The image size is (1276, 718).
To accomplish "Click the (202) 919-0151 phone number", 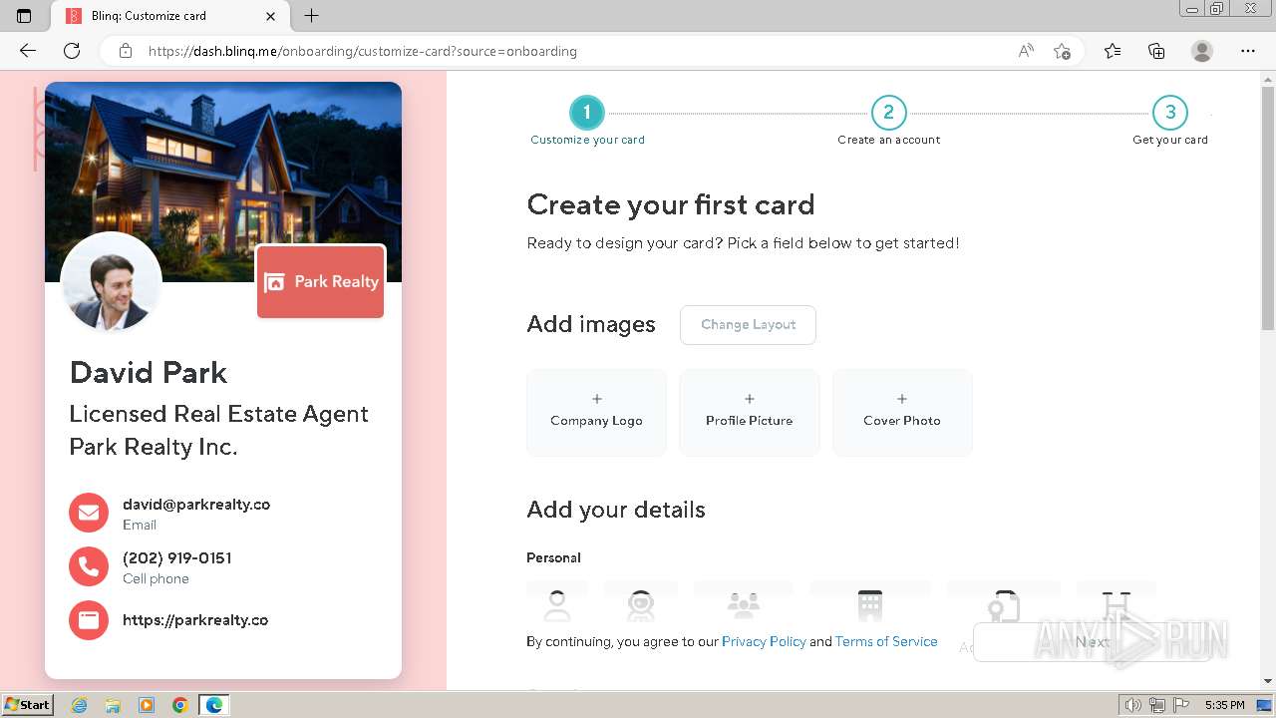I will pyautogui.click(x=176, y=558).
